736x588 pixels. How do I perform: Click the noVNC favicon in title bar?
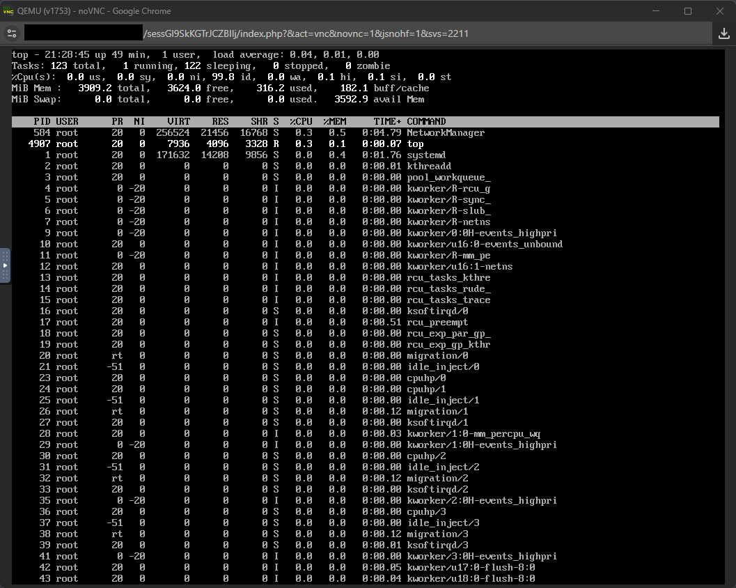(x=8, y=11)
